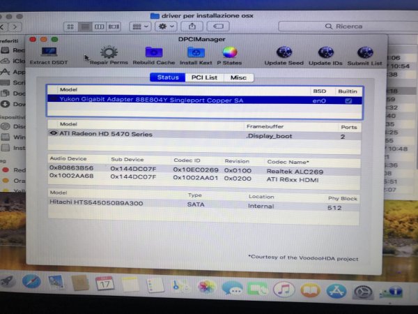Switch Finder to list view
This screenshot has height=314, width=418.
point(85,27)
